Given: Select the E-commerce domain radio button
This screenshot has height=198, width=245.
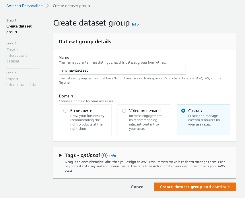Looking at the screenshot, I should (65, 111).
